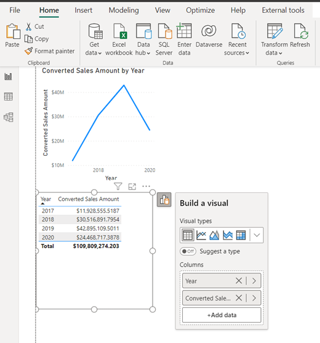
Task: Remove Converted Sales field from Columns
Action: [x=239, y=297]
